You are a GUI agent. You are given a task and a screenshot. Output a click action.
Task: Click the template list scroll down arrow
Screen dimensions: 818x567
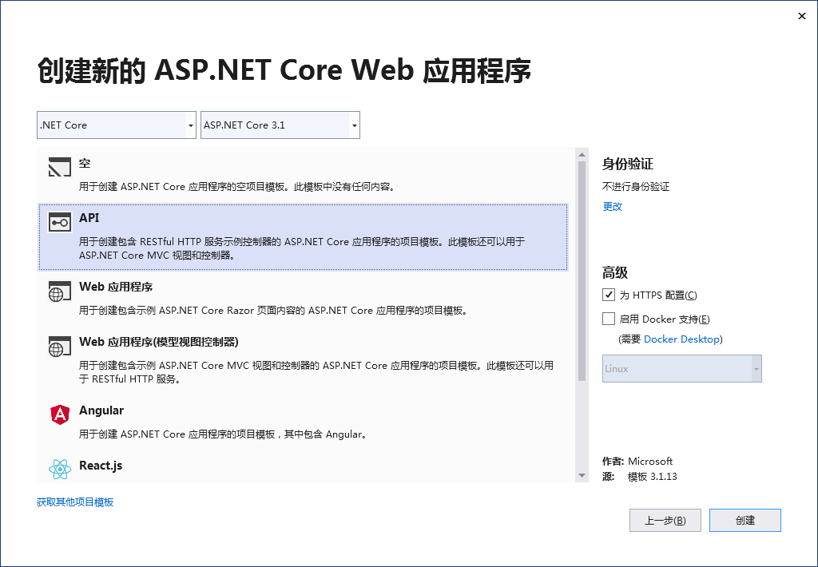point(582,476)
